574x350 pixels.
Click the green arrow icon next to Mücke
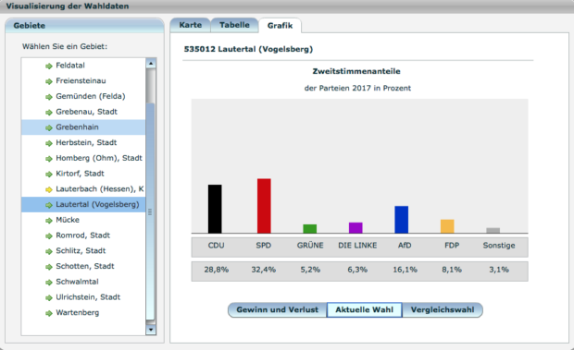pyautogui.click(x=49, y=221)
